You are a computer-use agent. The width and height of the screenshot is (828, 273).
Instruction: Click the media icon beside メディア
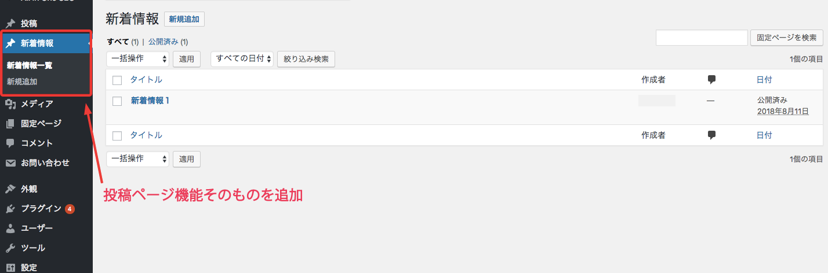[10, 104]
